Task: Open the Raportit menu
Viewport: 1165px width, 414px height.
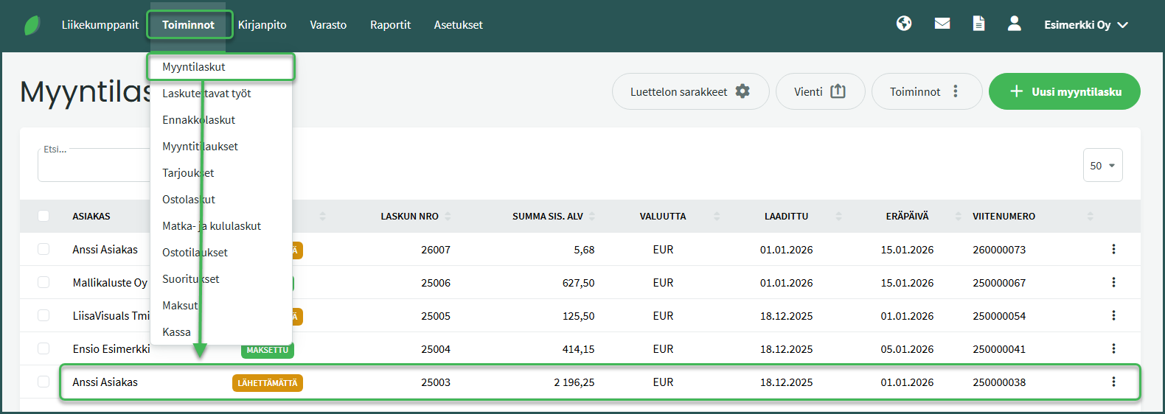Action: pos(390,25)
